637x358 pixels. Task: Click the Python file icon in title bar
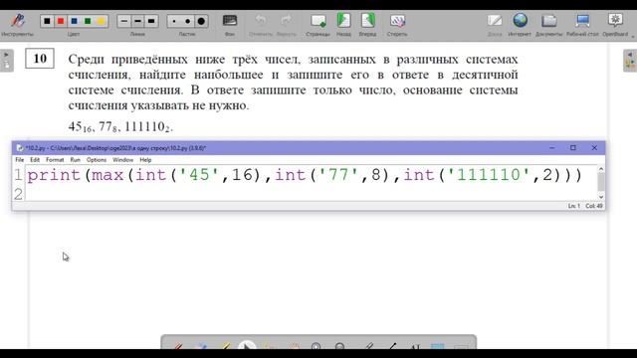(20, 148)
